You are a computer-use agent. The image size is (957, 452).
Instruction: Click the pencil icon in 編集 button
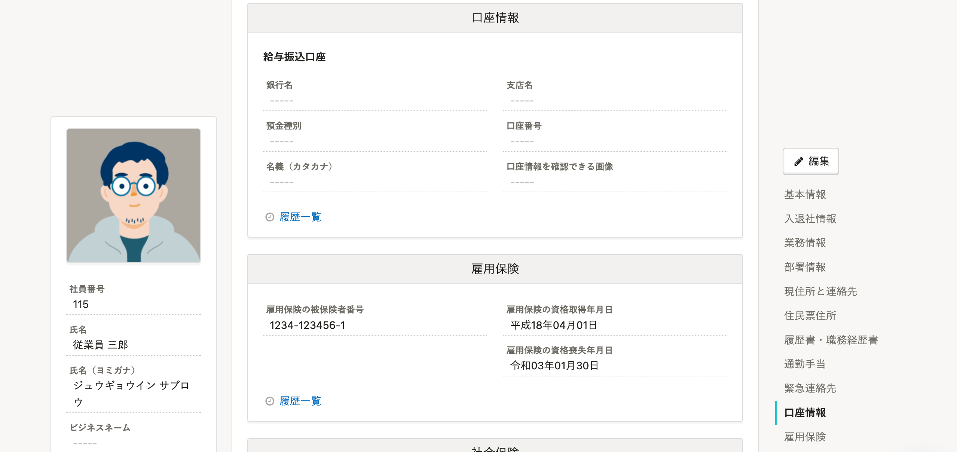(798, 162)
